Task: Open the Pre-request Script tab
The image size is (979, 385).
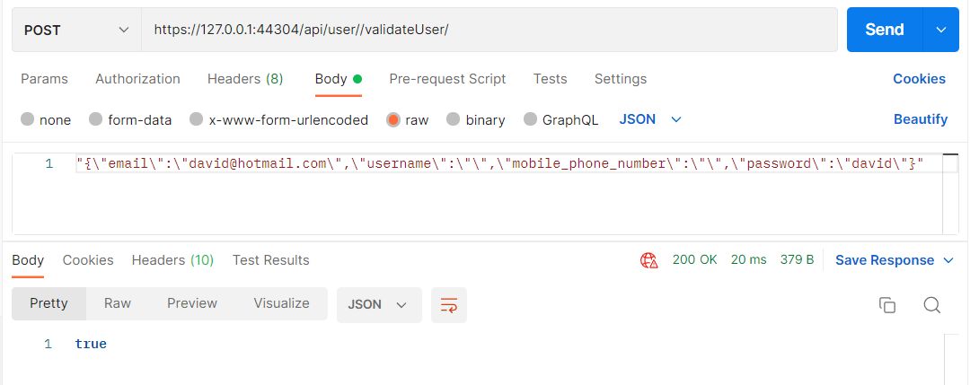Action: pos(447,79)
